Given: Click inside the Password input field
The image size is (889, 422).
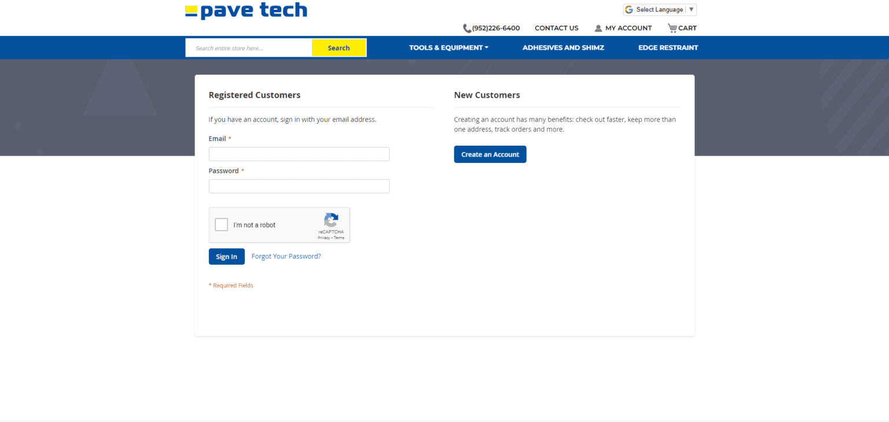Looking at the screenshot, I should point(299,186).
